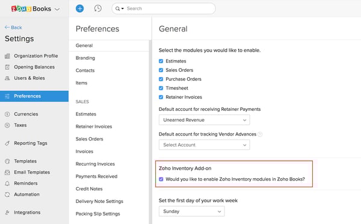Image resolution: width=361 pixels, height=224 pixels.
Task: Open Opening Balances settings
Action: [34, 67]
